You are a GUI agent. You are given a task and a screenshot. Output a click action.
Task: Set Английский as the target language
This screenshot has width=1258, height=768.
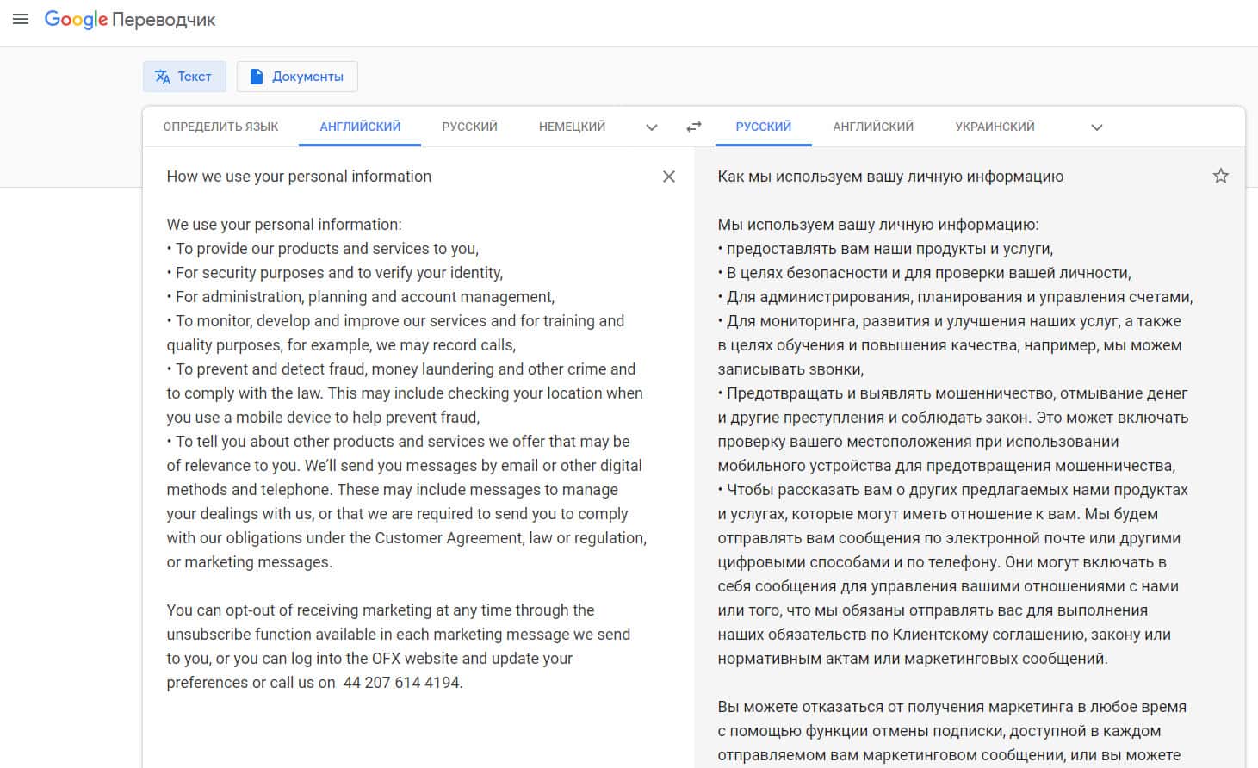tap(873, 127)
